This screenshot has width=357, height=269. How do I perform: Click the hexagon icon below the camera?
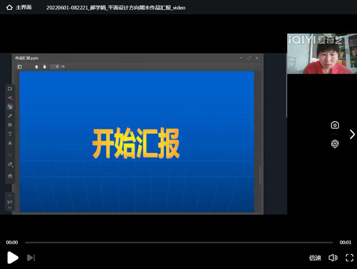tap(335, 144)
